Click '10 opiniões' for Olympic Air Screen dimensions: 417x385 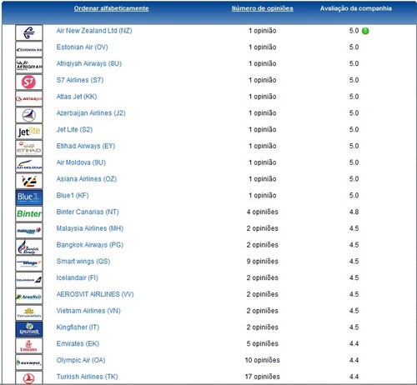(x=263, y=360)
